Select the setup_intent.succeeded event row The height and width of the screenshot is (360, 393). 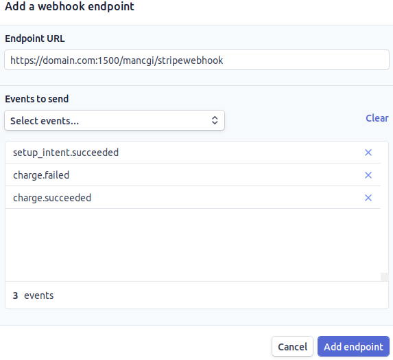(193, 153)
